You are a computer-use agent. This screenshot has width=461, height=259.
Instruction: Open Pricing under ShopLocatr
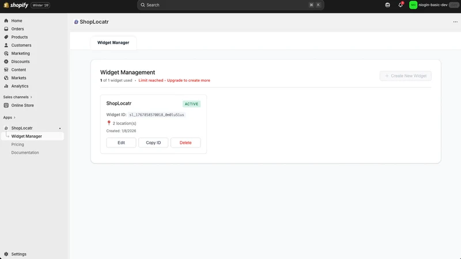click(x=18, y=144)
